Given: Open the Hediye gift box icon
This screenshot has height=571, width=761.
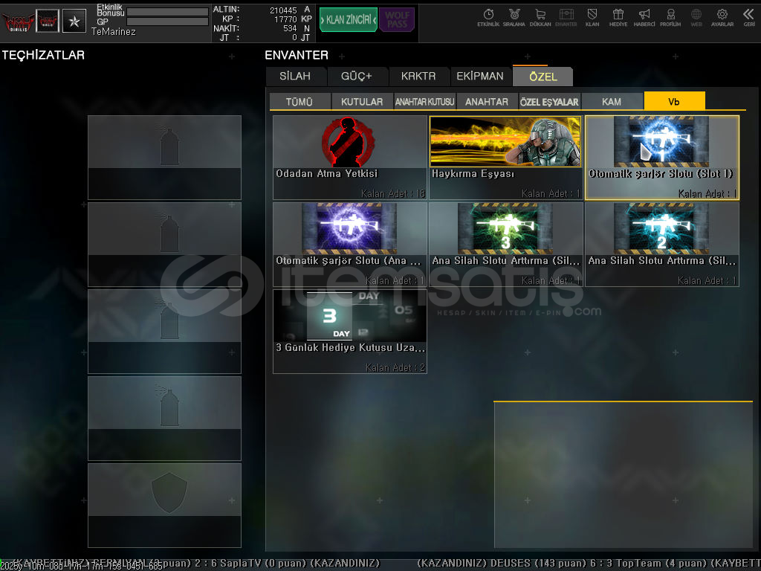Looking at the screenshot, I should point(618,17).
